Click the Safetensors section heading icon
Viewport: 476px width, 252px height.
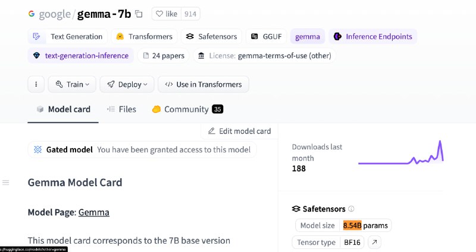(296, 209)
